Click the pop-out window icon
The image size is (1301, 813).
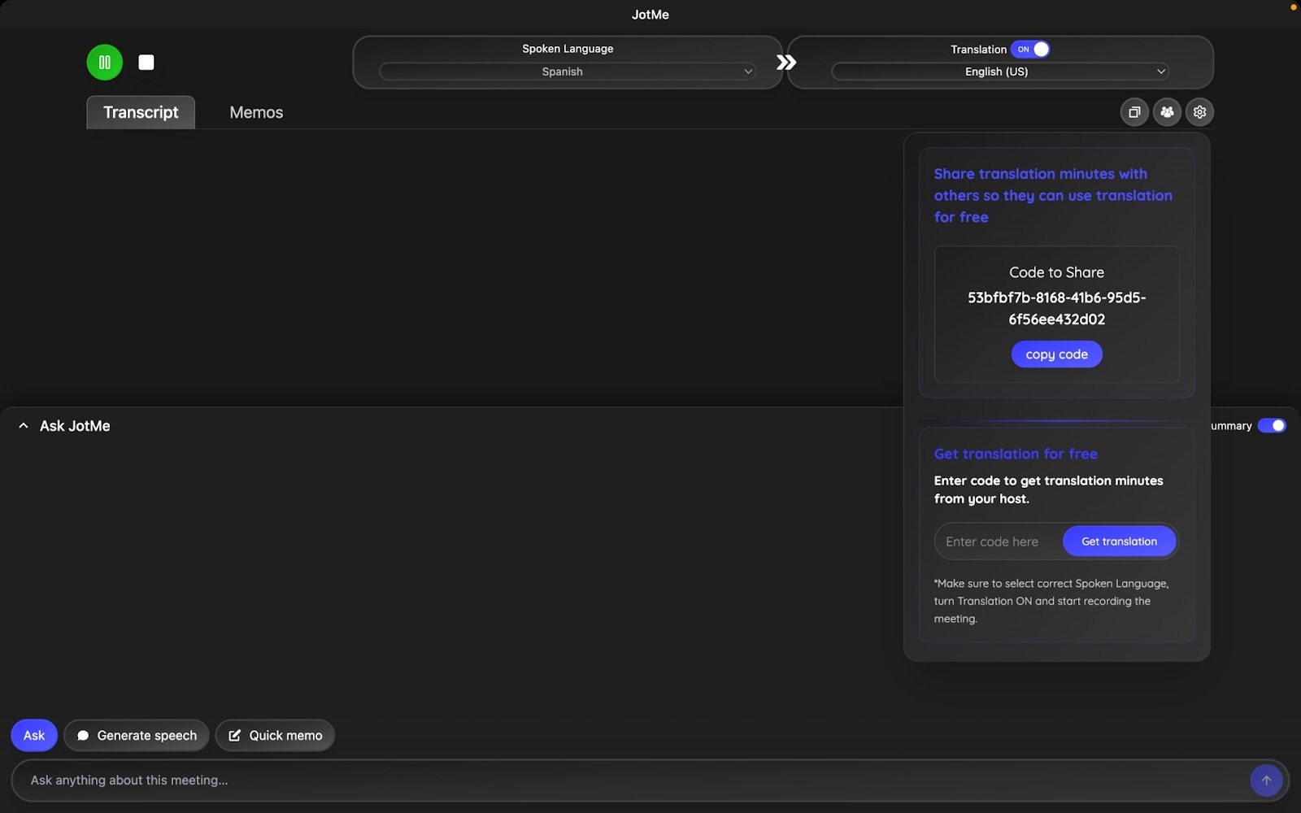[1134, 112]
